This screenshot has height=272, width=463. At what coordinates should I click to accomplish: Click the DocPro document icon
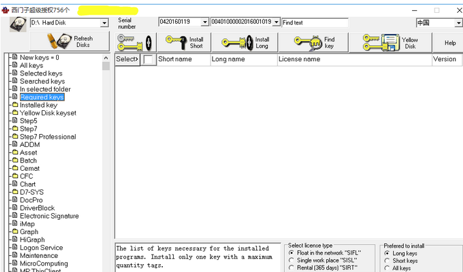pos(15,200)
